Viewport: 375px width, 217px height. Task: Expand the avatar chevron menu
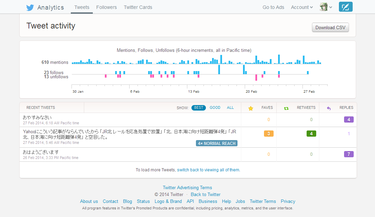coord(331,7)
